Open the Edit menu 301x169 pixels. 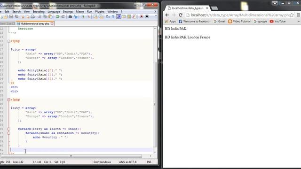[7, 11]
